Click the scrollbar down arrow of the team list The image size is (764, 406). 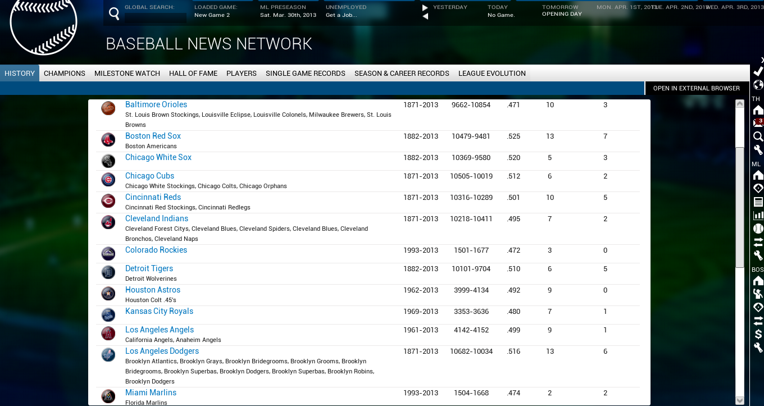tap(740, 400)
